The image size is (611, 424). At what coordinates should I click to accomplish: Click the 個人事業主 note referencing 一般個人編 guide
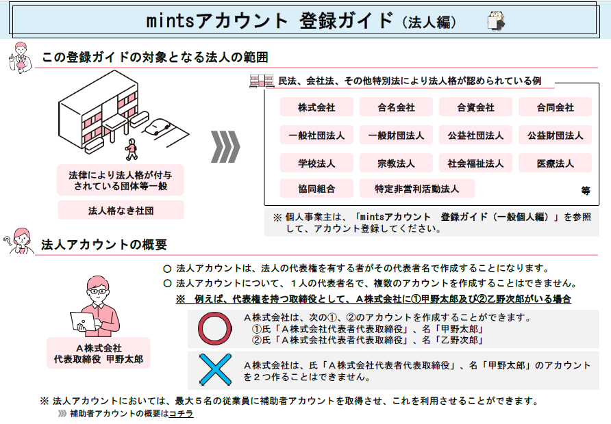(432, 222)
